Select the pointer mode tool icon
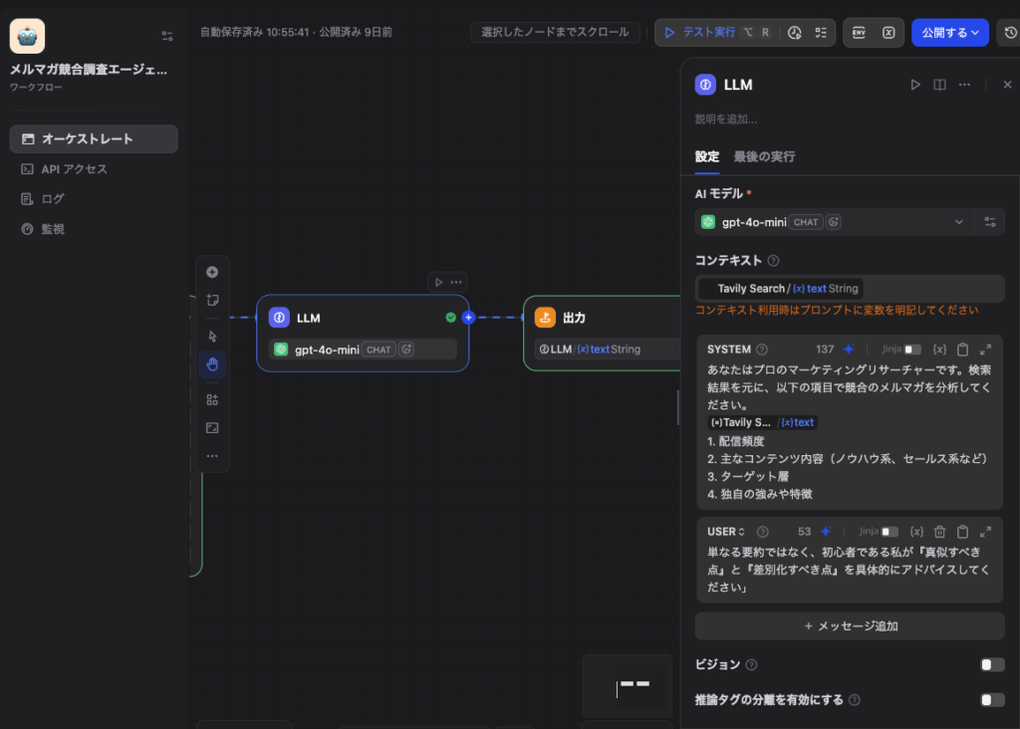This screenshot has height=729, width=1020. 212,337
